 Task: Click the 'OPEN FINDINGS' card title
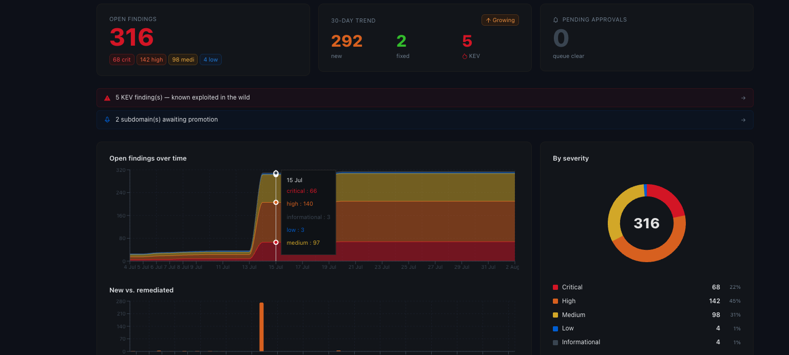(x=133, y=19)
